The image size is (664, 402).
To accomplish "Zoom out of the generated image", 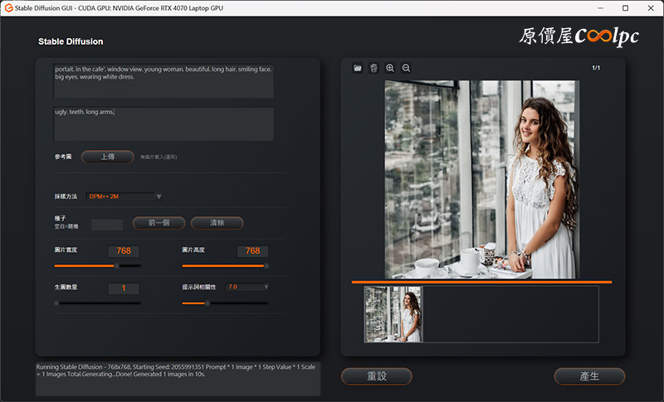I will coord(406,68).
